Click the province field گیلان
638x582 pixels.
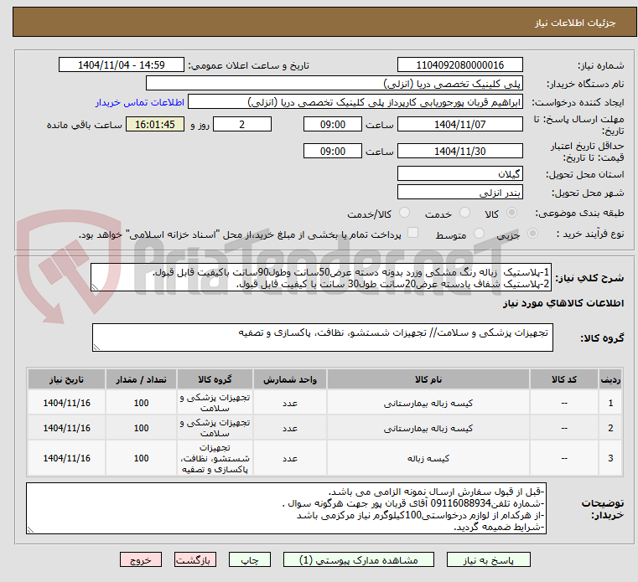(459, 174)
